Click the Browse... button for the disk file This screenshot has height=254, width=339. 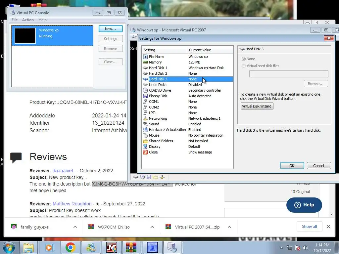(315, 84)
